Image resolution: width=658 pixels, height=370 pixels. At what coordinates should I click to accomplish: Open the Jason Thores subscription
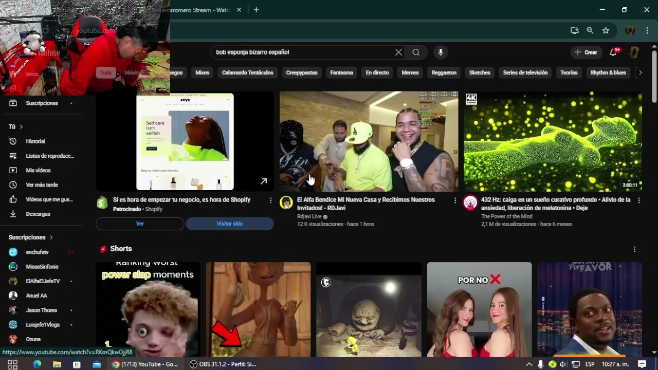(x=42, y=310)
